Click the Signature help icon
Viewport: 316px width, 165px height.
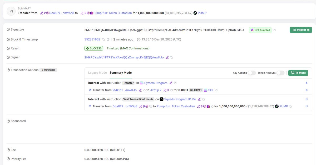click(8, 29)
